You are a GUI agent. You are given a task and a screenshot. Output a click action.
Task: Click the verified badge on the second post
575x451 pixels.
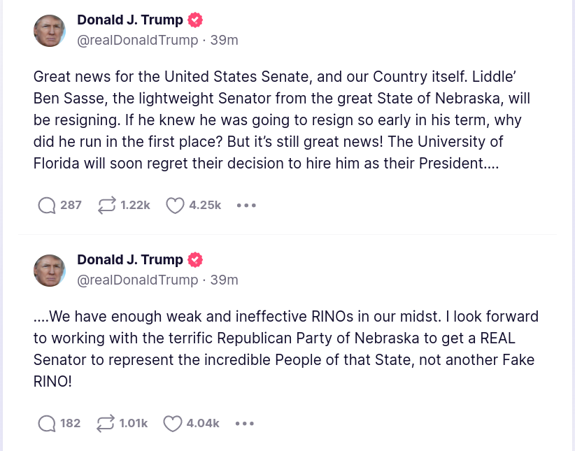pos(196,260)
